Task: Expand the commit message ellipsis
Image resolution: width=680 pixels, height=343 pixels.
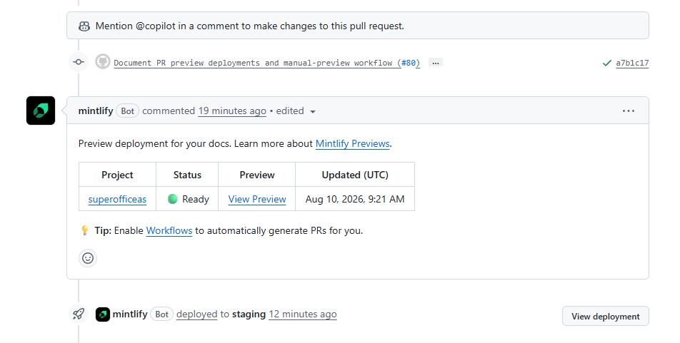Action: pos(436,63)
